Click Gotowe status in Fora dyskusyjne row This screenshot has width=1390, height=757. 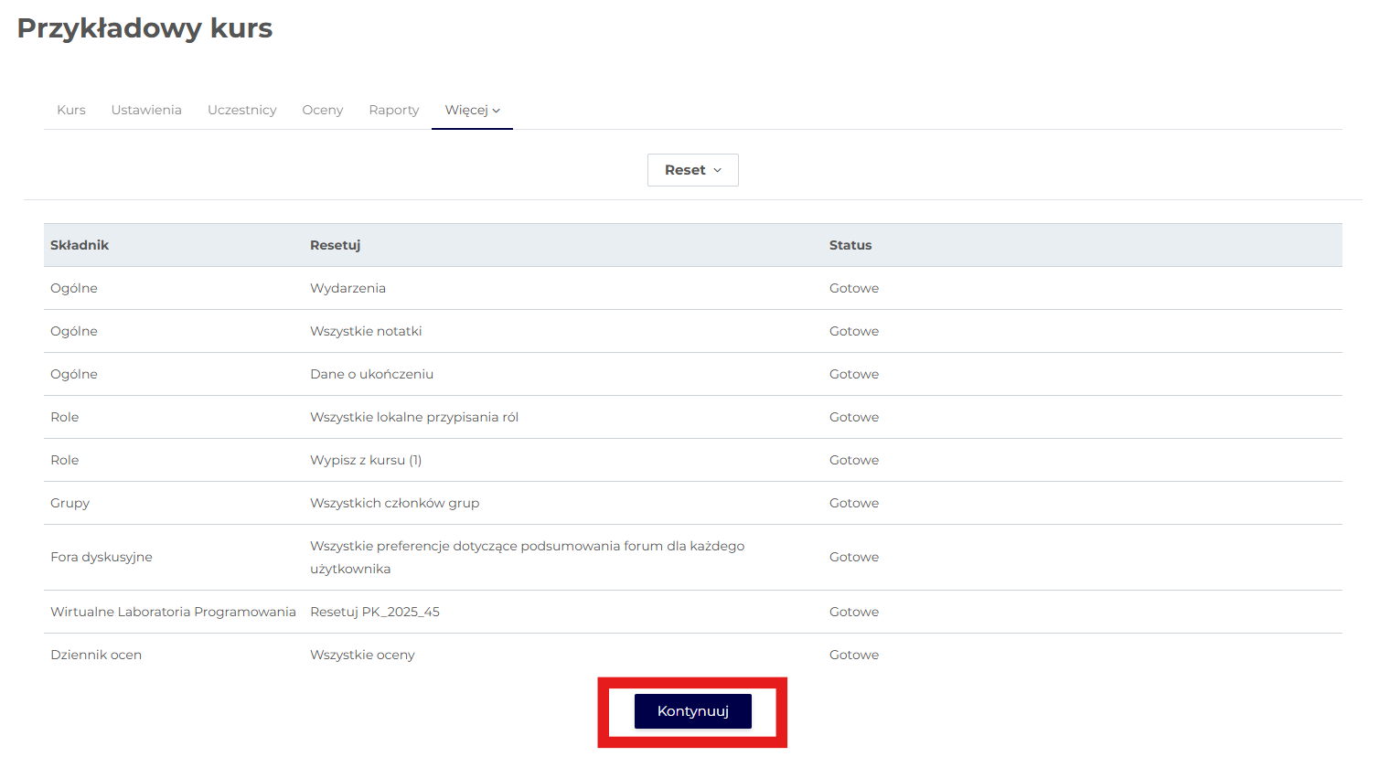coord(854,557)
